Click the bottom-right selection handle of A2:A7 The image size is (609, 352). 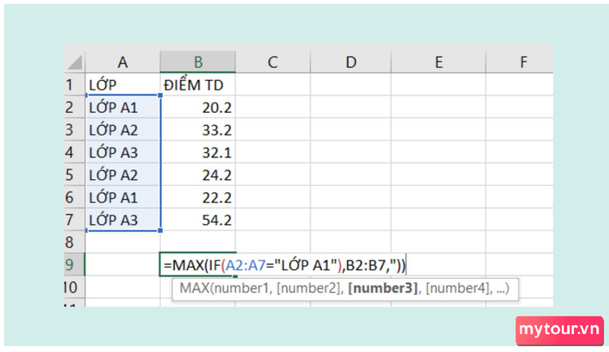coord(160,230)
